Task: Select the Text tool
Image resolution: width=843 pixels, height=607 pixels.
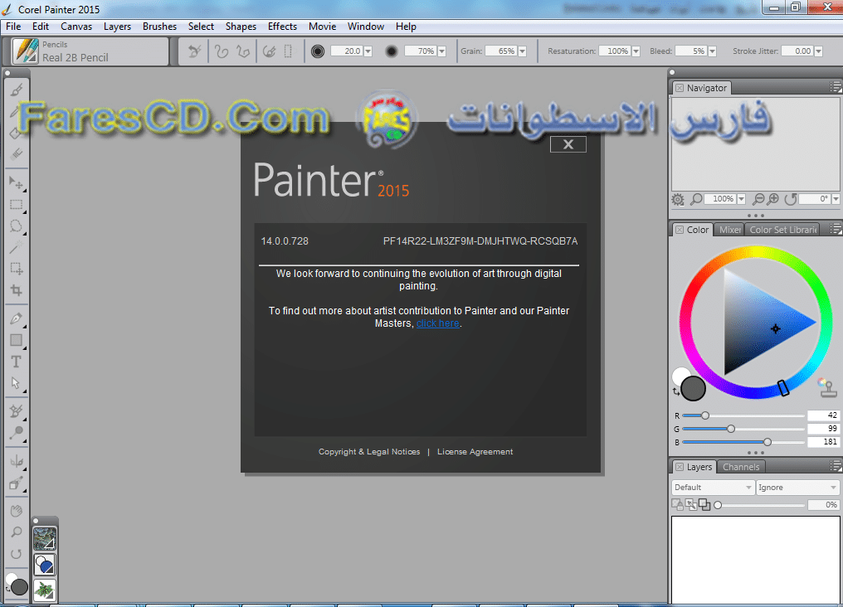Action: coord(16,362)
